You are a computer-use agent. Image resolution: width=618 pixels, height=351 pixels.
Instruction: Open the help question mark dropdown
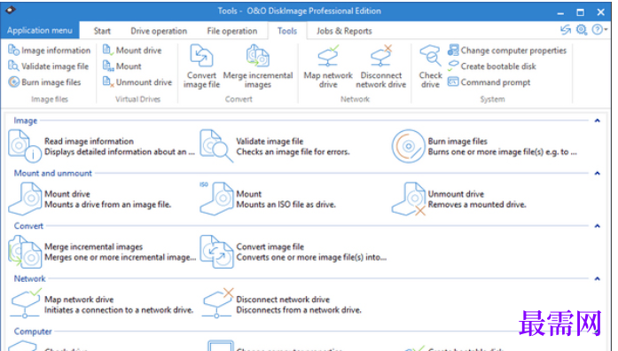(599, 29)
